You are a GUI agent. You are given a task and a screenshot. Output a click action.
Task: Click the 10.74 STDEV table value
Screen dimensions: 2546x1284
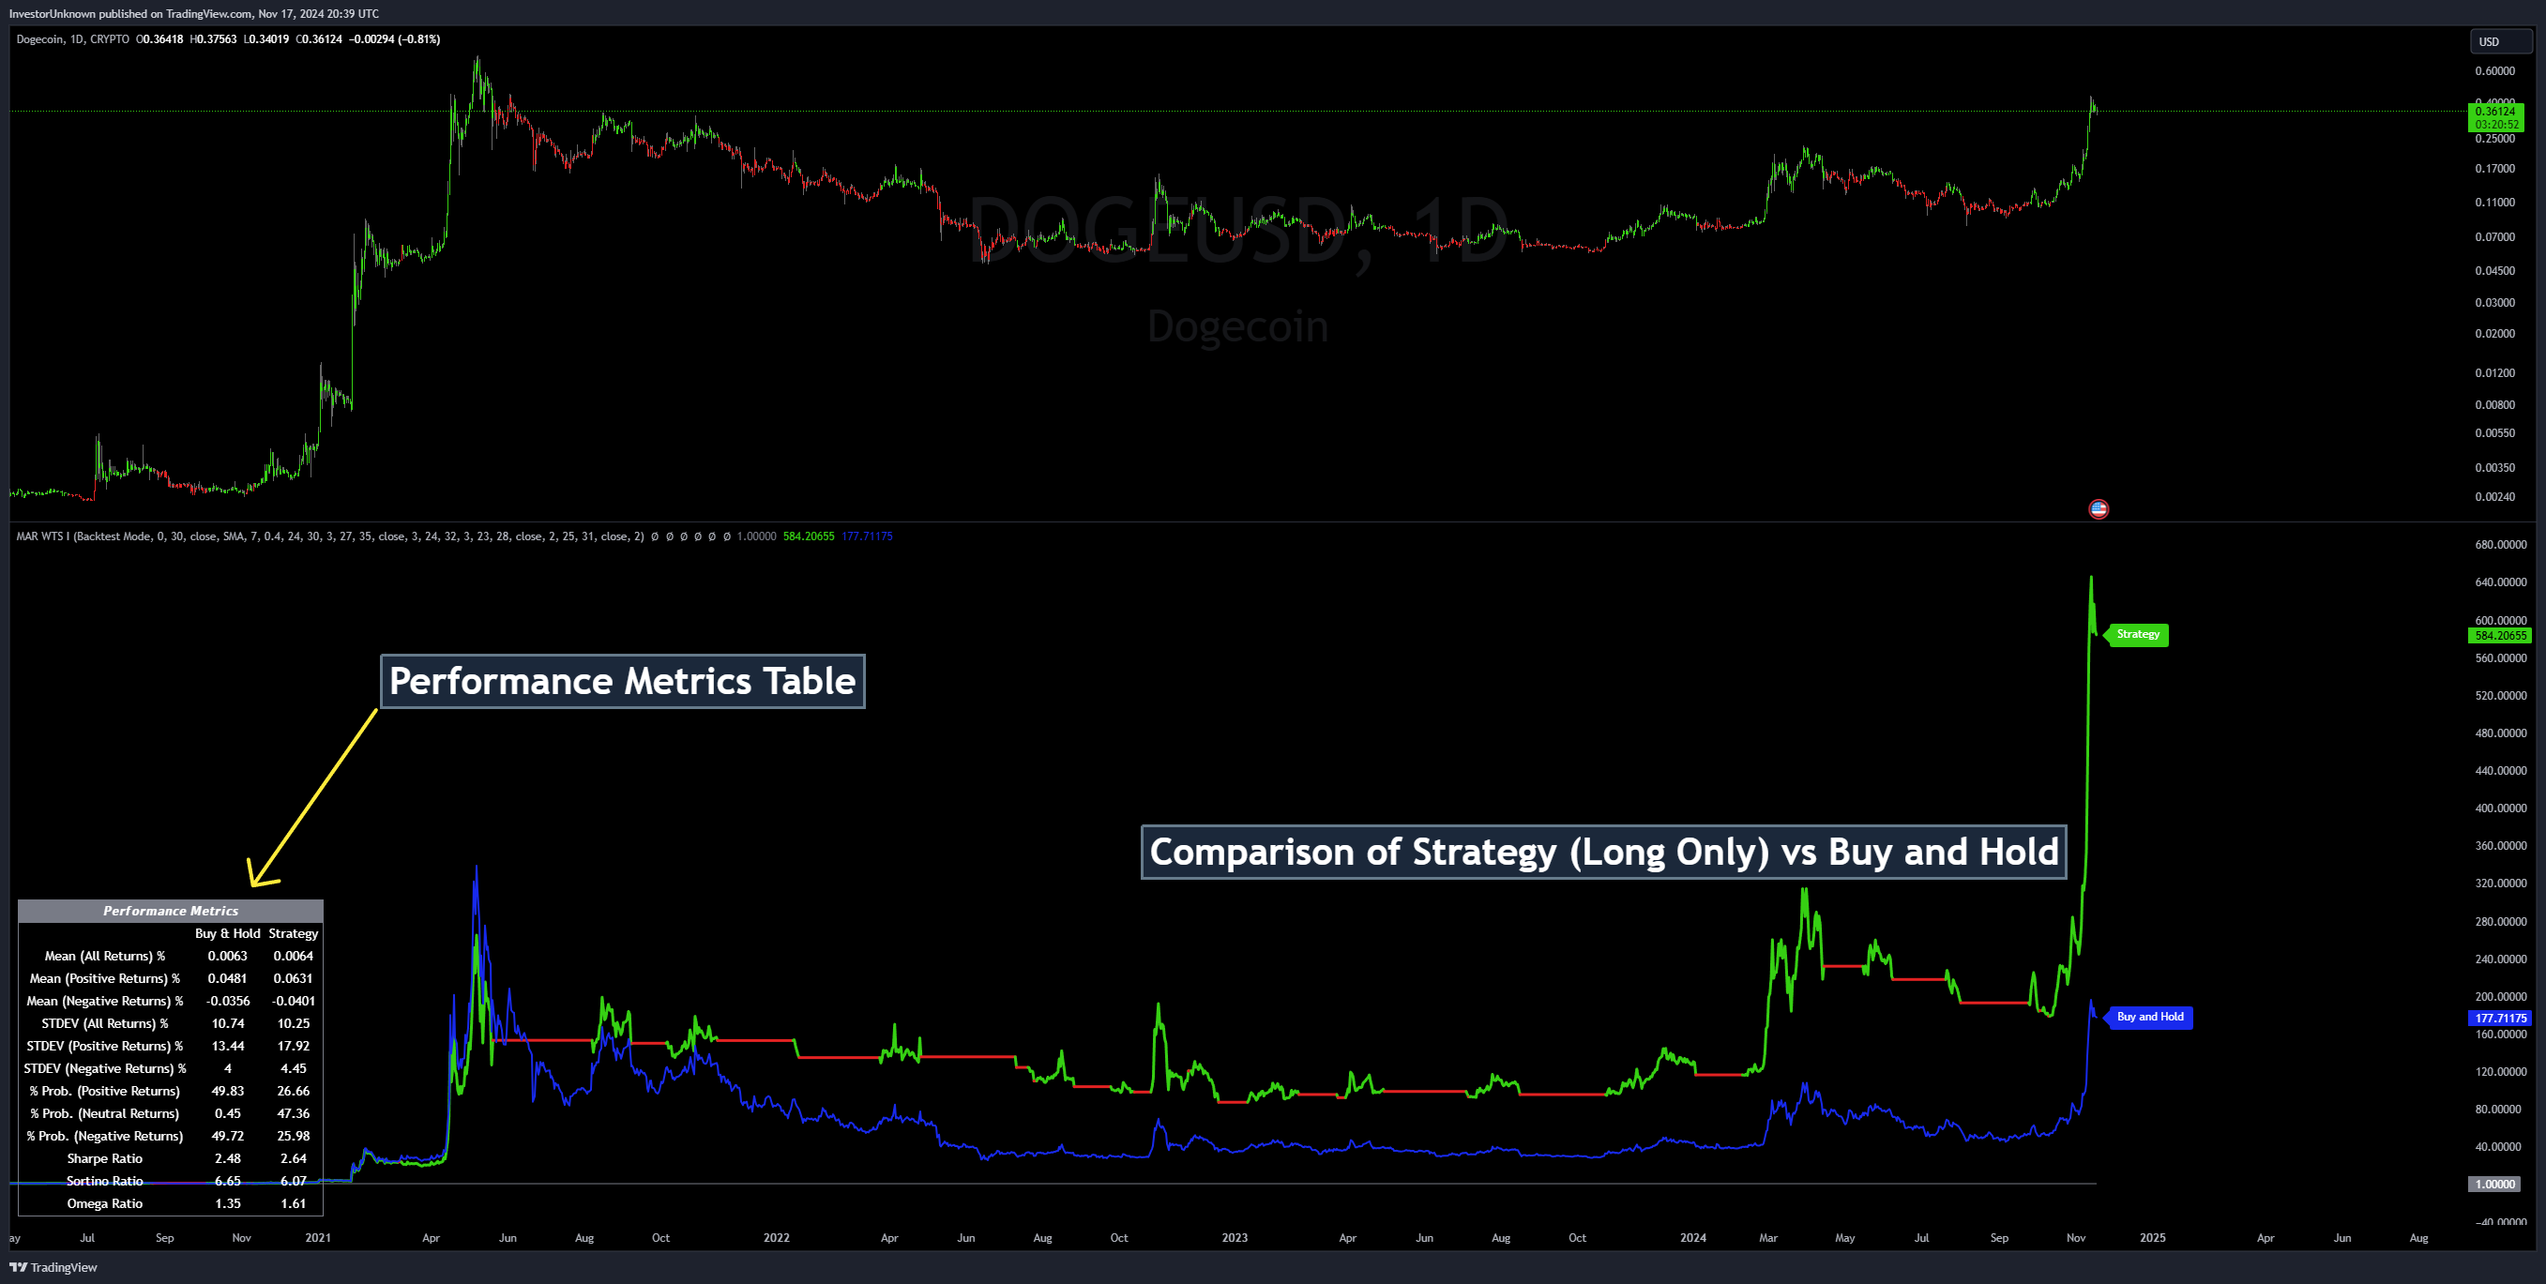coord(227,1024)
